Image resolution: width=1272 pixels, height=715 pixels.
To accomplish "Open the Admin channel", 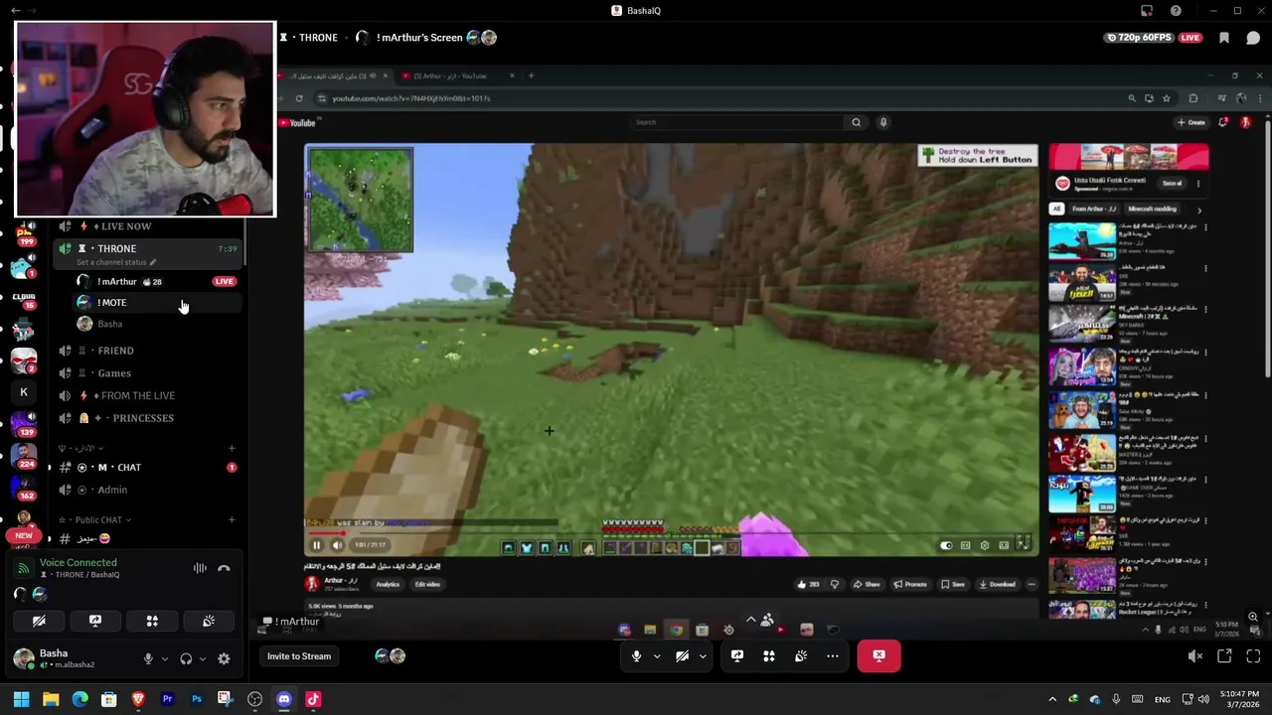I will coord(147,490).
